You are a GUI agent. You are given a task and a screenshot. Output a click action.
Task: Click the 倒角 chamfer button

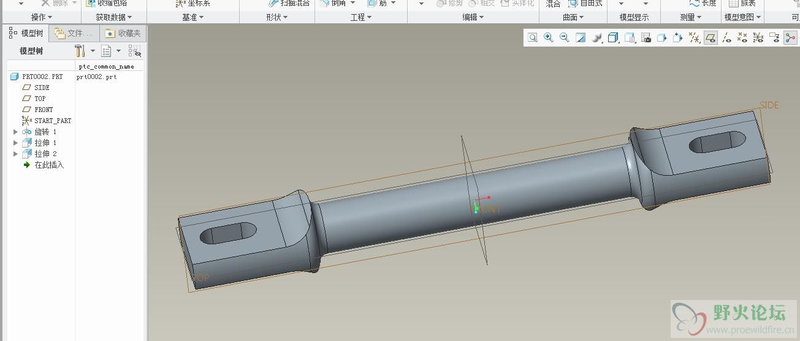tap(332, 3)
